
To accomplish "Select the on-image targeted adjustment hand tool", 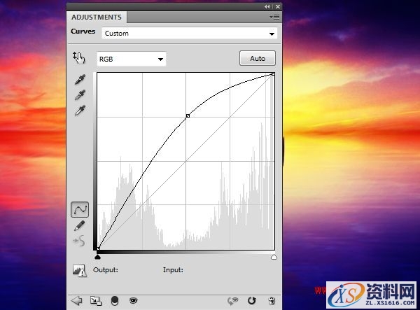I will tap(78, 59).
